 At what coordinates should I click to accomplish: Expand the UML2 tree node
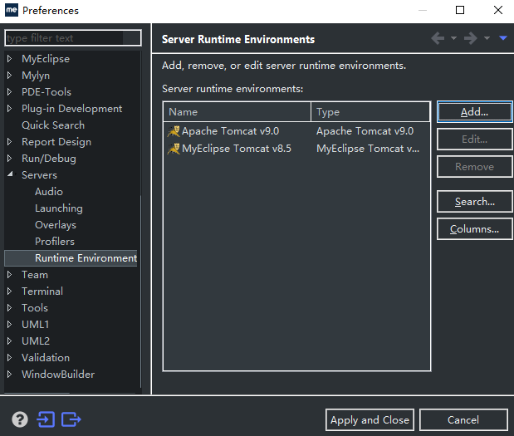click(x=9, y=341)
